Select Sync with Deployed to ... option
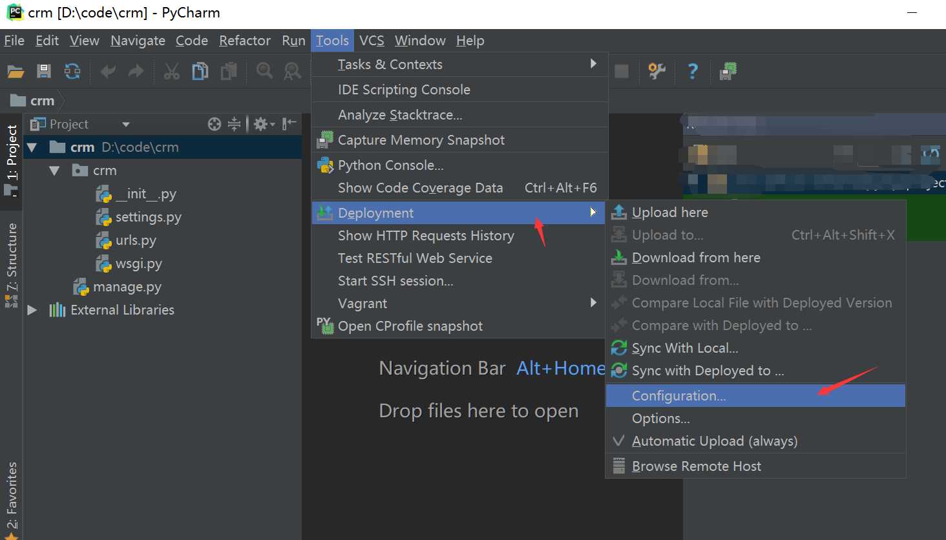 click(x=755, y=371)
